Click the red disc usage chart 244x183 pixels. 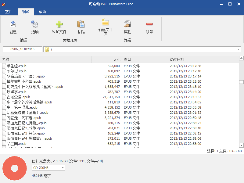click(x=15, y=168)
